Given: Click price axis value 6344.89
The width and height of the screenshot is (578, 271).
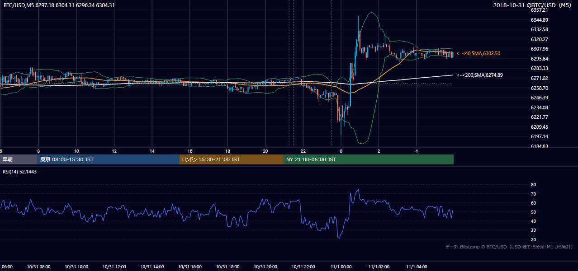Looking at the screenshot, I should point(540,20).
